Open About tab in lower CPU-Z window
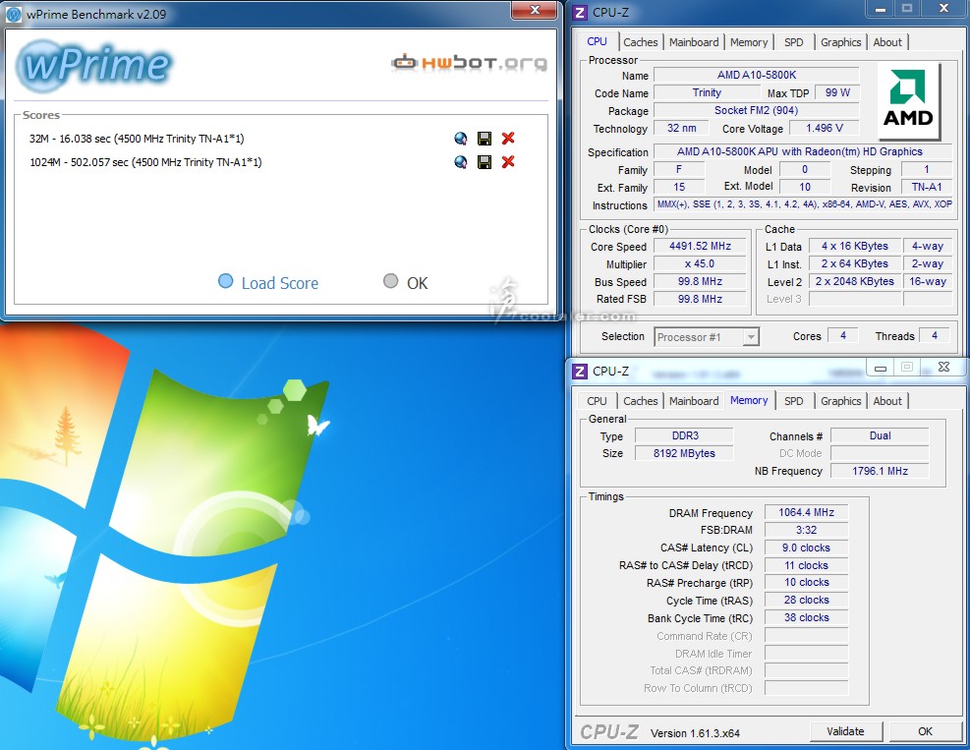The image size is (970, 750). (x=887, y=401)
